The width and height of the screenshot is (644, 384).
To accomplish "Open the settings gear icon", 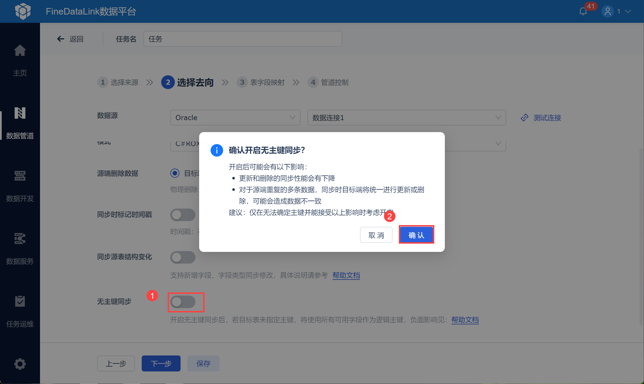I will 20,364.
